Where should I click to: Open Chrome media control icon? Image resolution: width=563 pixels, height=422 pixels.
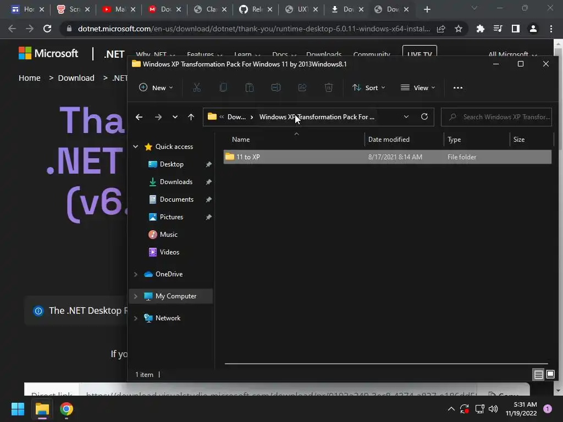(498, 29)
